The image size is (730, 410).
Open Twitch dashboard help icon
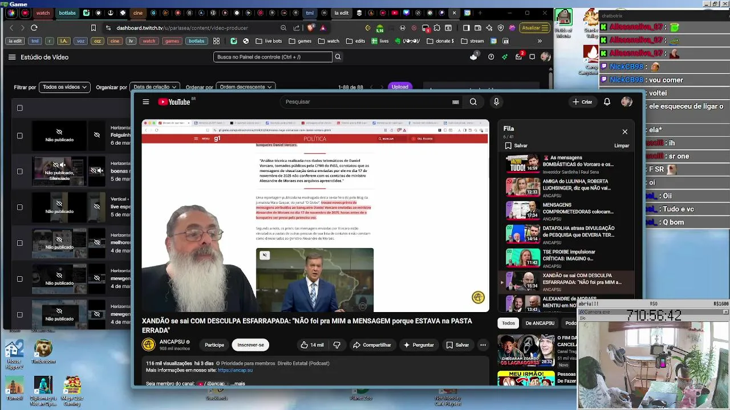(491, 57)
